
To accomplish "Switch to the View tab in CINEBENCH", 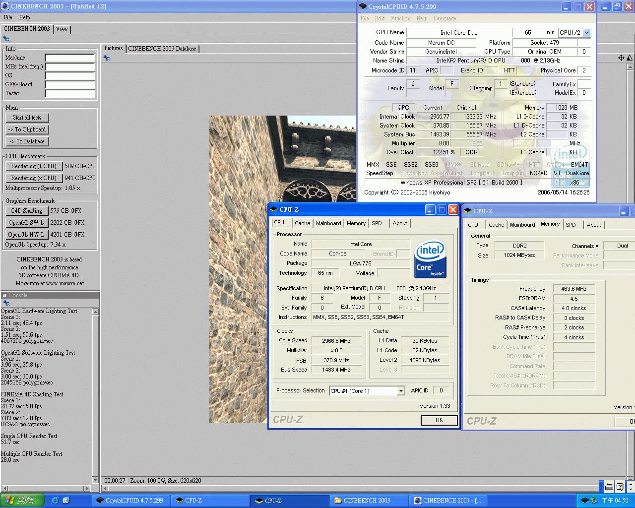I will coord(62,29).
